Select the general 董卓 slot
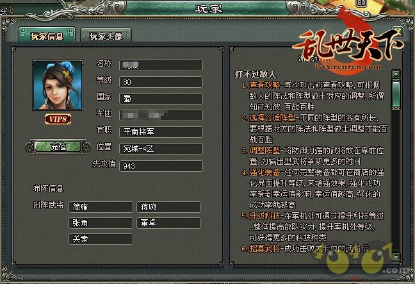 [x=169, y=223]
